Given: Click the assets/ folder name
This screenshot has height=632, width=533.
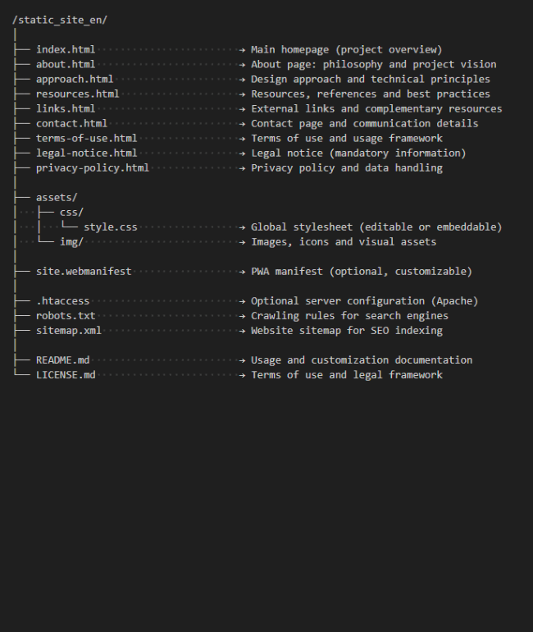Looking at the screenshot, I should tap(57, 198).
